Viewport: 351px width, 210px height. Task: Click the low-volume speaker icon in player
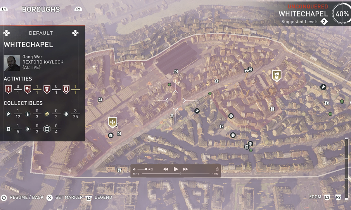coord(134,169)
